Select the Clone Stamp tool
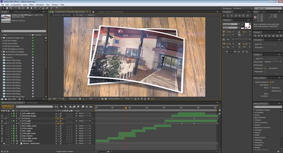Image resolution: width=283 pixels, height=153 pixels. pos(44,8)
